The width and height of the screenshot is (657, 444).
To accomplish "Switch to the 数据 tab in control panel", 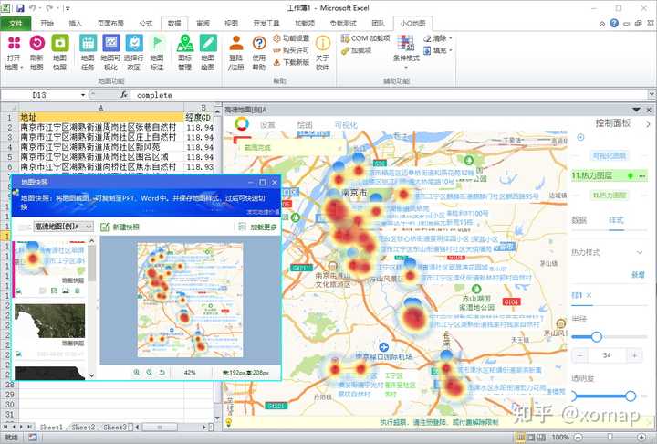I will [x=579, y=220].
